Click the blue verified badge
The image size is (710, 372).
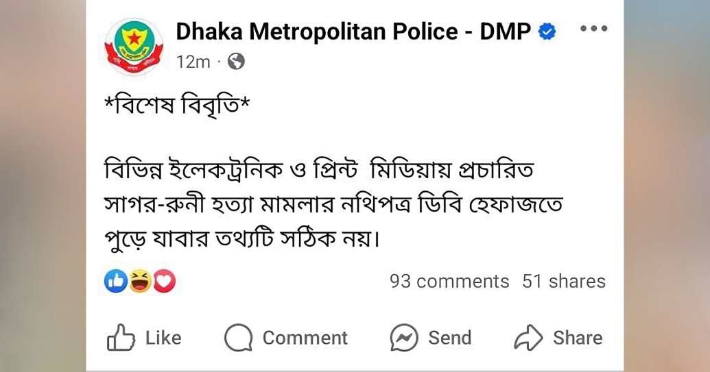point(547,32)
